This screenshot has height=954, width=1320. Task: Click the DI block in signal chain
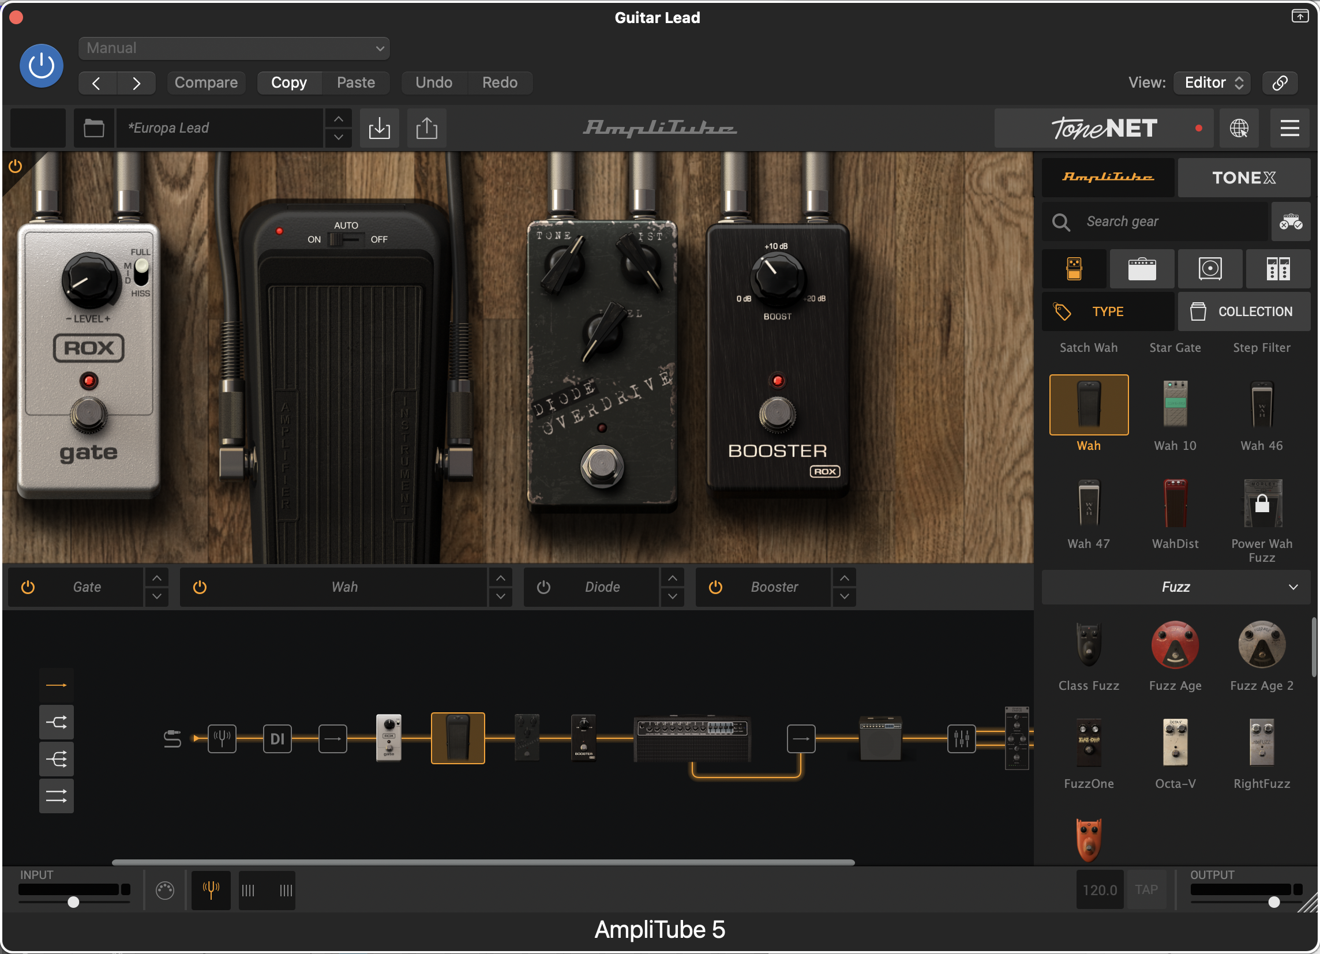tap(277, 739)
